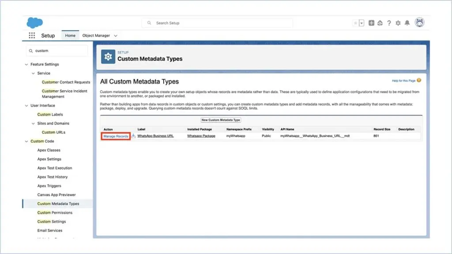Click the Installed Package column header
The image size is (452, 254).
tap(200, 129)
